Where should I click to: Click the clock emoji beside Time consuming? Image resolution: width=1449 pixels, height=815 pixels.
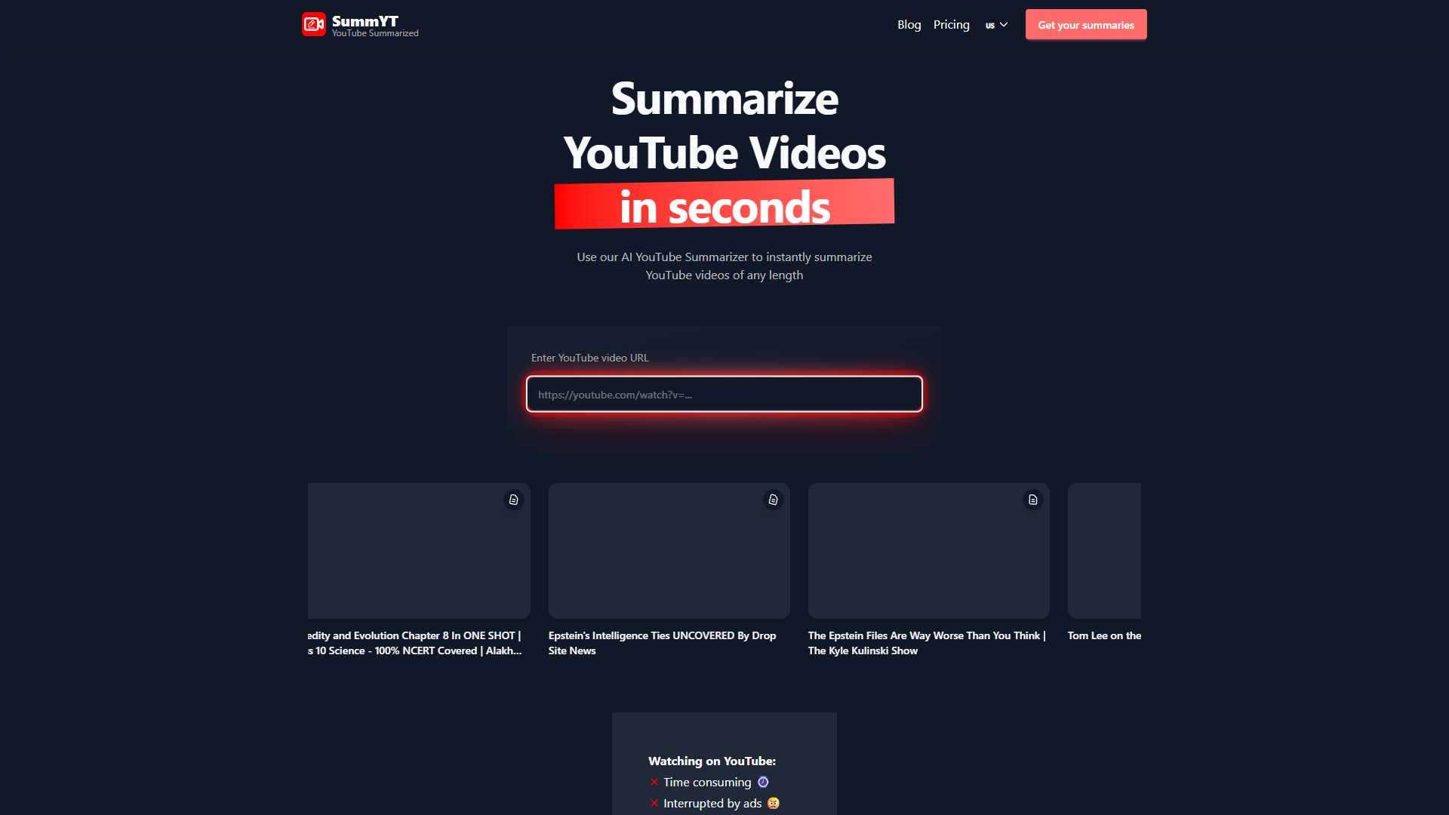point(763,782)
